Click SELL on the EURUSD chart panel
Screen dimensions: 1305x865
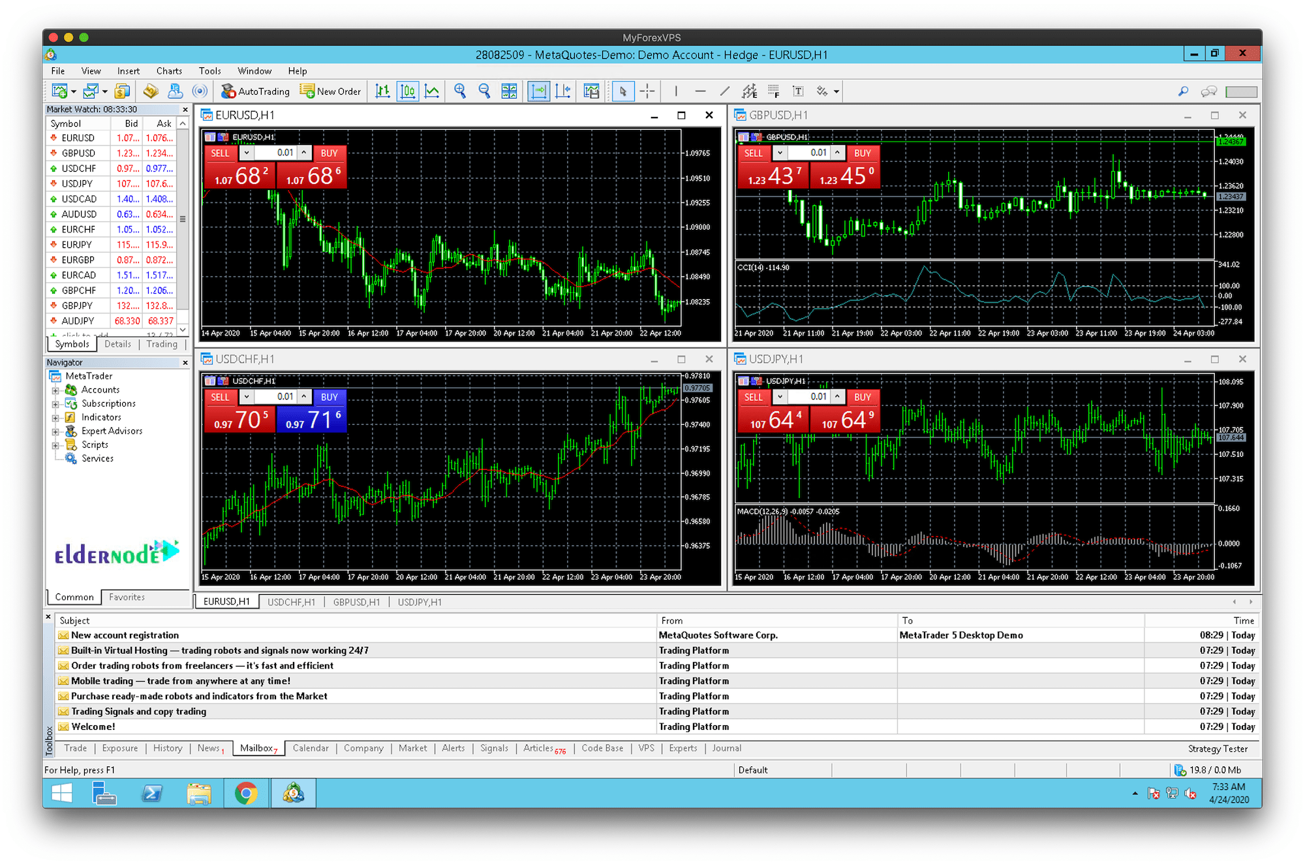point(220,153)
